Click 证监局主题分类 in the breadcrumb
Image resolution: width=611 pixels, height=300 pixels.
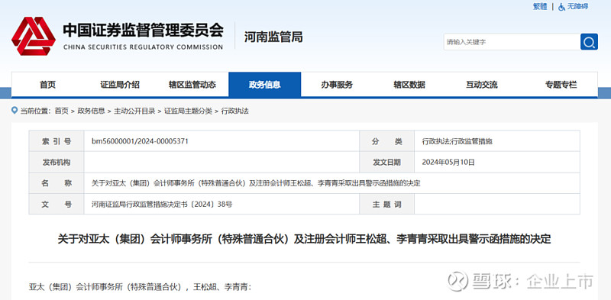(x=188, y=111)
